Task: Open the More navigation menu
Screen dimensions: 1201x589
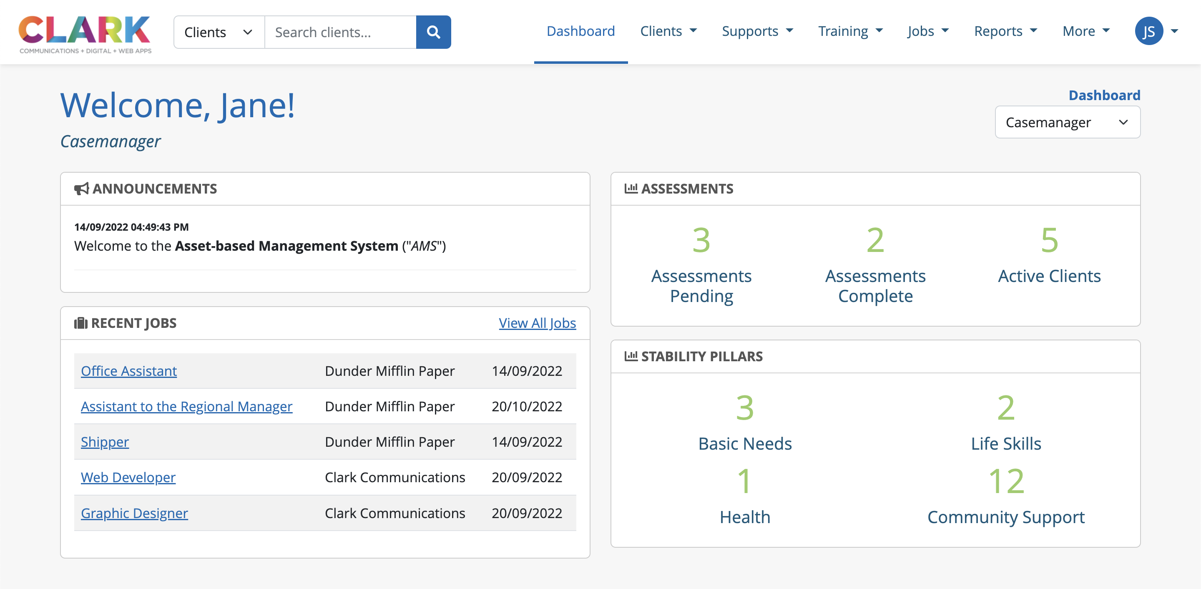Action: 1085,31
